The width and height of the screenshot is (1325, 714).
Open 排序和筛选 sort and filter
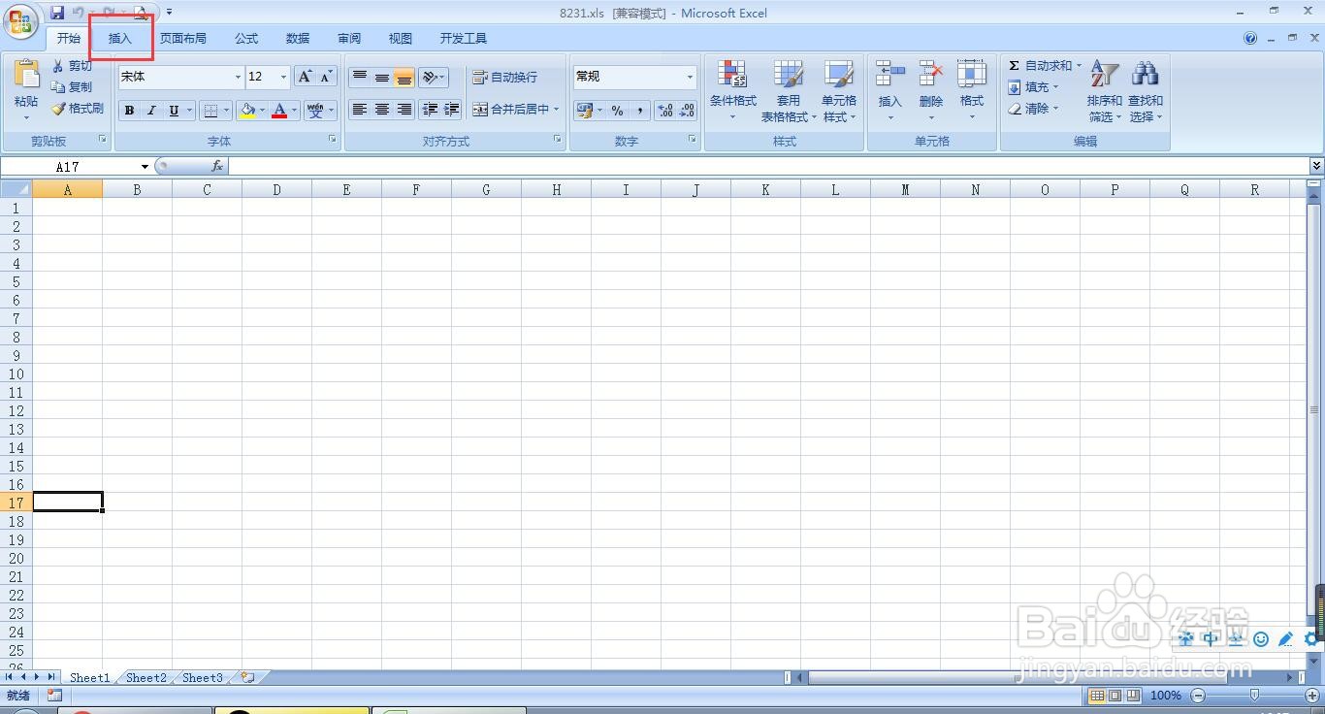click(x=1104, y=89)
